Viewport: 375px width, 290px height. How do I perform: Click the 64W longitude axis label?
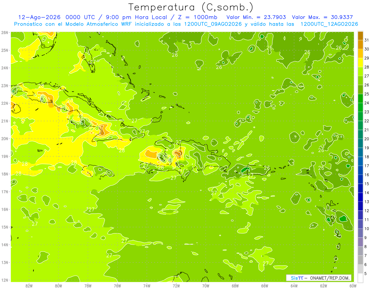[294, 286]
